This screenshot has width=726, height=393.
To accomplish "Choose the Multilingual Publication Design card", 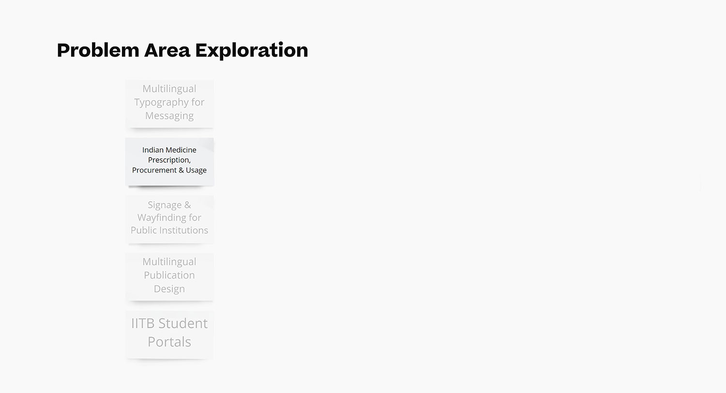I will [x=169, y=276].
